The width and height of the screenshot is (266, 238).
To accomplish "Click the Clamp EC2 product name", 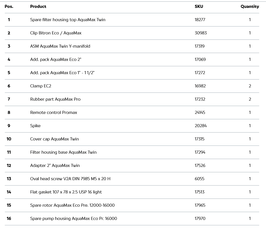I will pos(41,86).
